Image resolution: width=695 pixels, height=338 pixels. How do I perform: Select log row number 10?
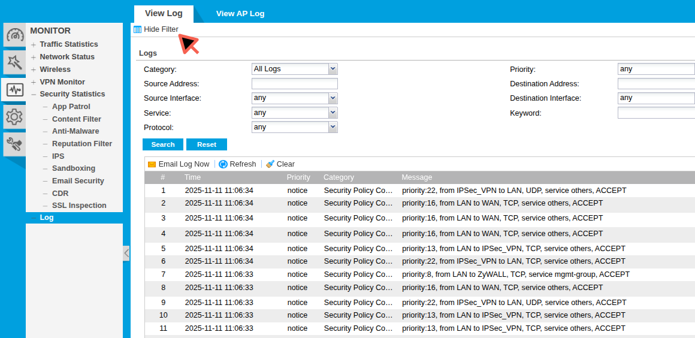coord(163,315)
